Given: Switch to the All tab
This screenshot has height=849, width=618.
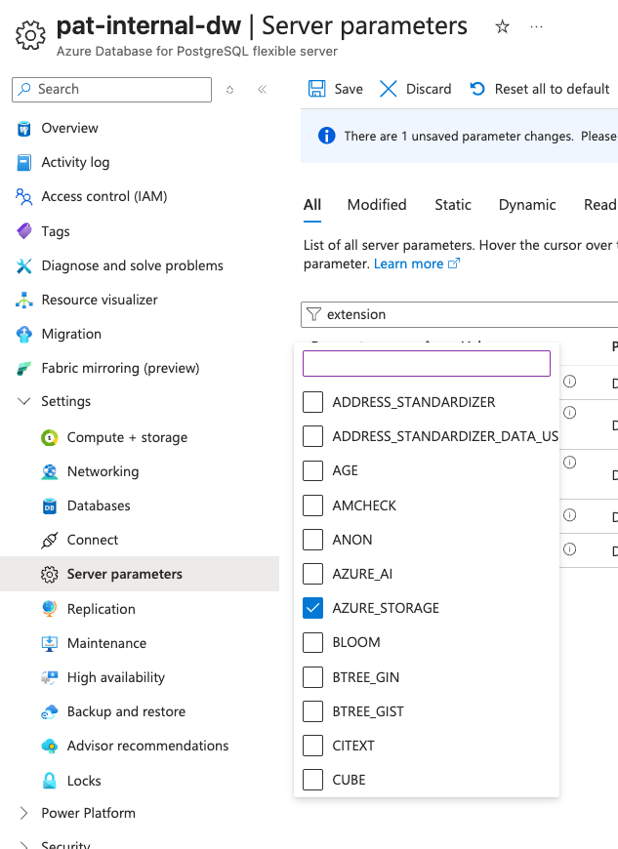Looking at the screenshot, I should point(312,205).
